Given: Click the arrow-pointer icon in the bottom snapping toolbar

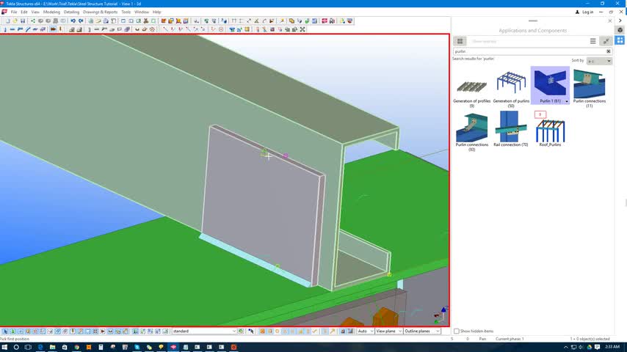Looking at the screenshot, I should pyautogui.click(x=250, y=331).
